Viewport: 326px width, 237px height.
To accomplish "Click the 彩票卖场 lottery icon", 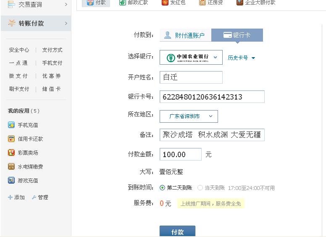I will 11,153.
